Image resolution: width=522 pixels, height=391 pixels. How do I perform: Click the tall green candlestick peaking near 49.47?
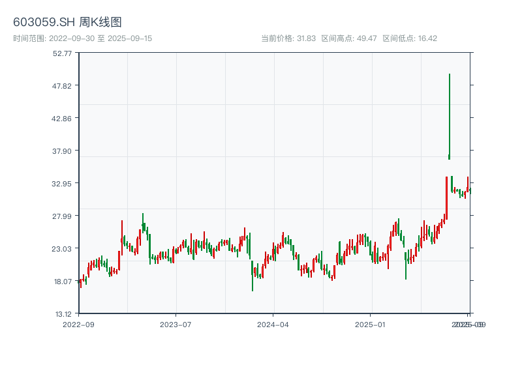click(x=450, y=117)
